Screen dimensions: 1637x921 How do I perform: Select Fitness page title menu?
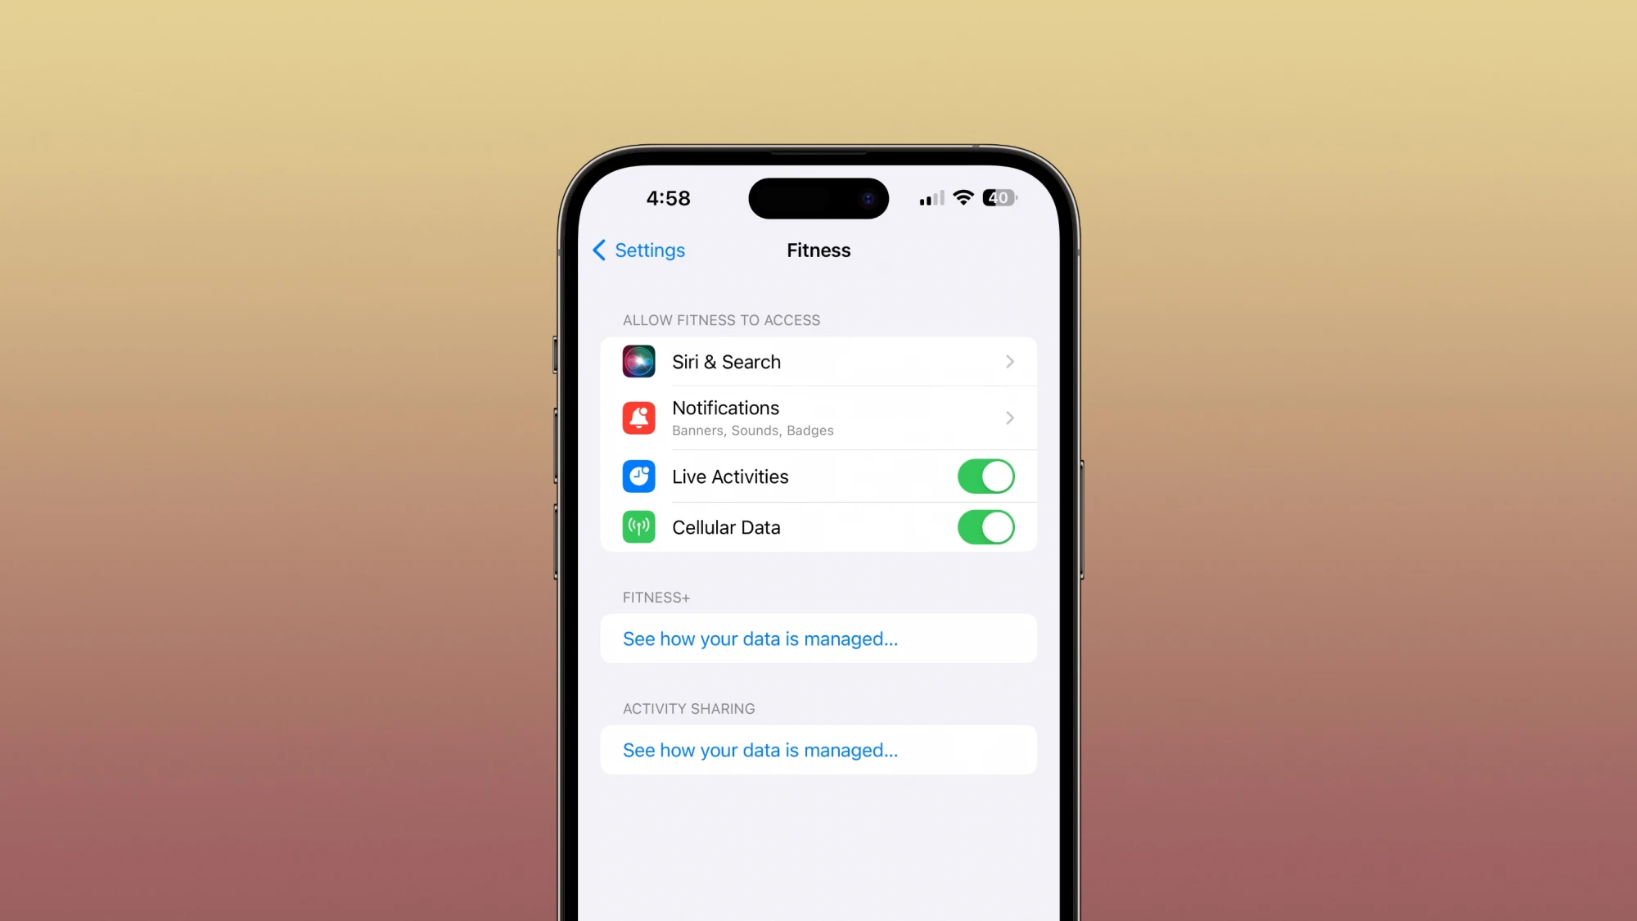click(x=818, y=250)
